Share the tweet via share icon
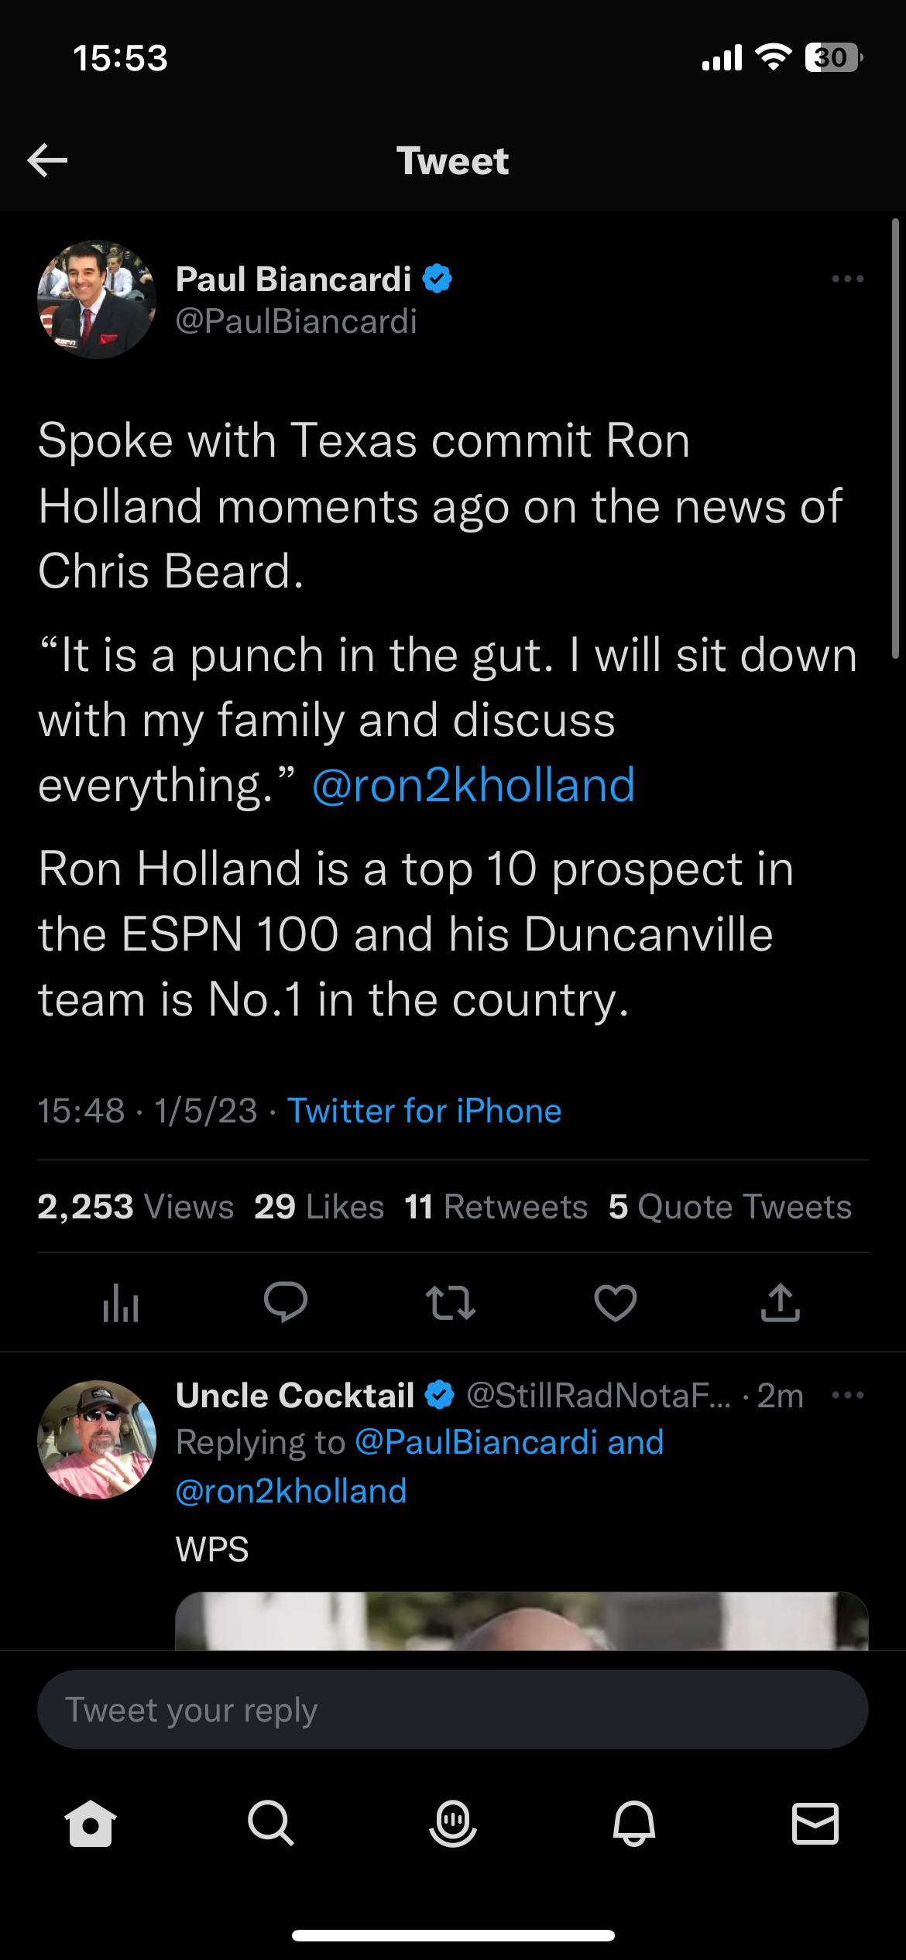This screenshot has width=906, height=1960. 781,1302
